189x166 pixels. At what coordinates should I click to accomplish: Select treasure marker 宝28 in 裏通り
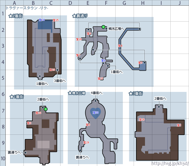click(x=79, y=39)
